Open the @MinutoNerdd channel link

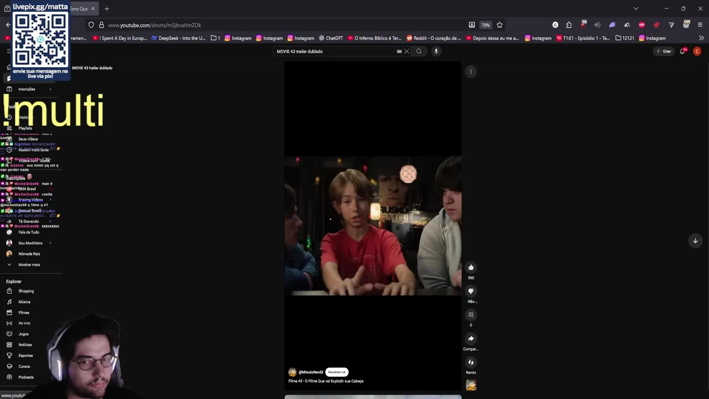point(311,372)
